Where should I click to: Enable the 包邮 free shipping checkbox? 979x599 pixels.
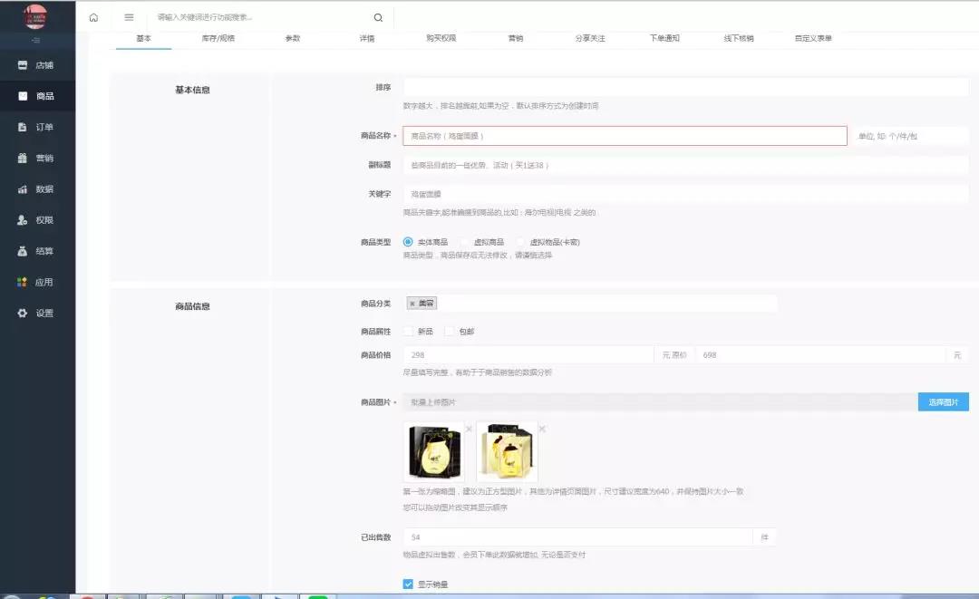click(450, 332)
